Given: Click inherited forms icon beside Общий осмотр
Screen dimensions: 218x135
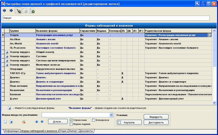Looking at the screenshot, I should [x=7, y=52].
